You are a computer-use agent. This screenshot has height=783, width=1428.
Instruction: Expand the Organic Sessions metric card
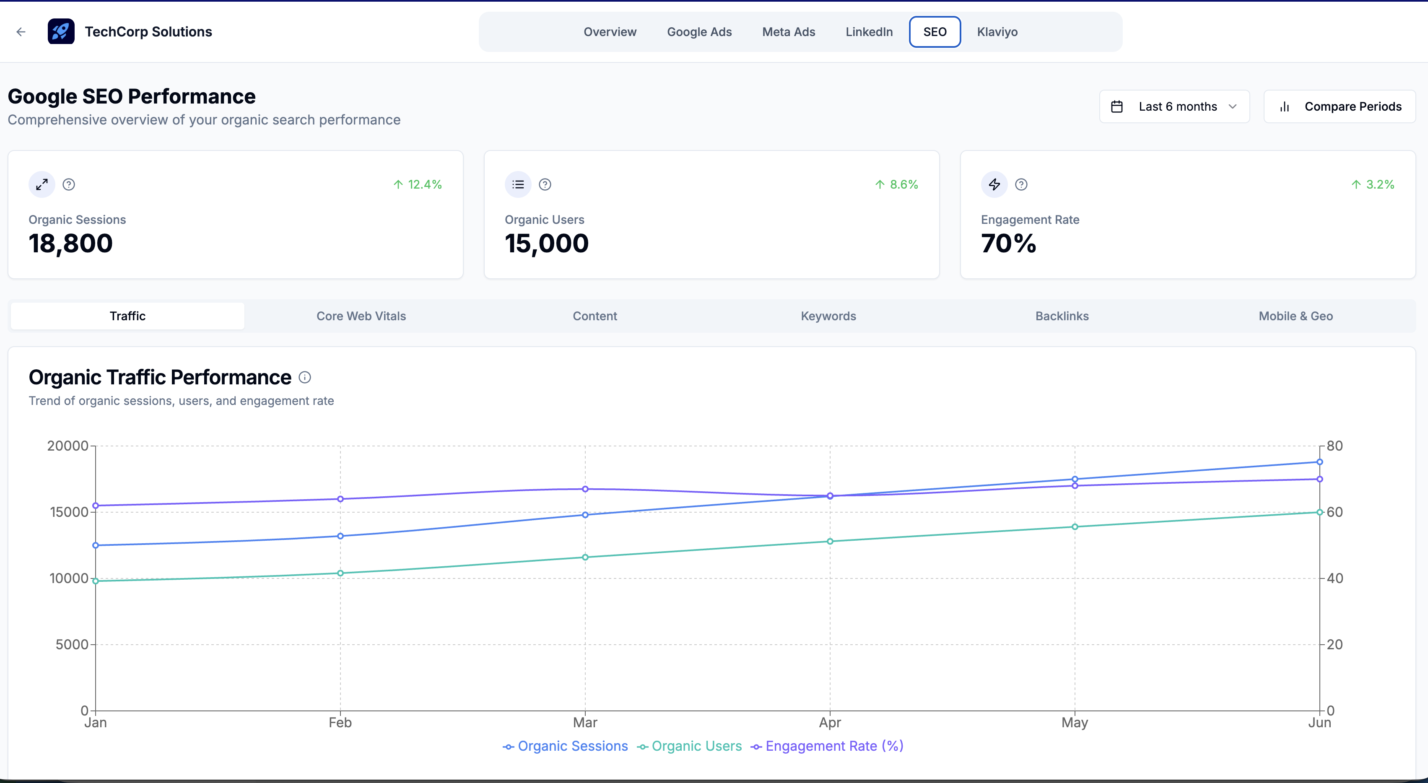[x=42, y=184]
